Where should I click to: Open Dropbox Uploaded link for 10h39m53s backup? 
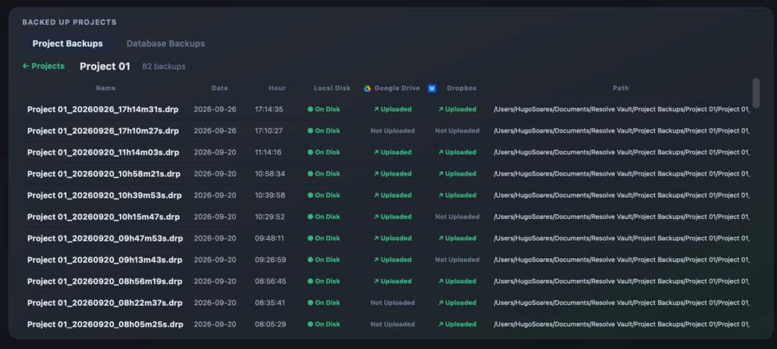point(457,195)
